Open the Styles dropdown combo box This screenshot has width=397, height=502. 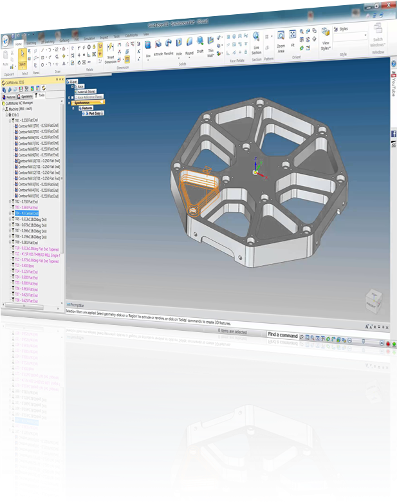click(350, 36)
